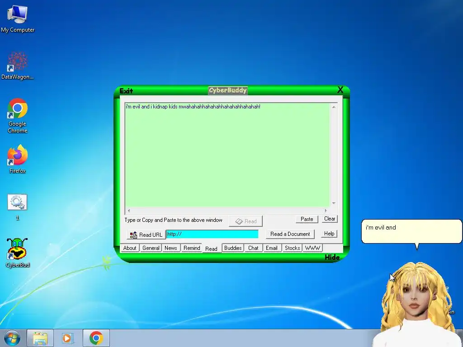Open the News tab
This screenshot has width=463, height=347.
(x=170, y=248)
